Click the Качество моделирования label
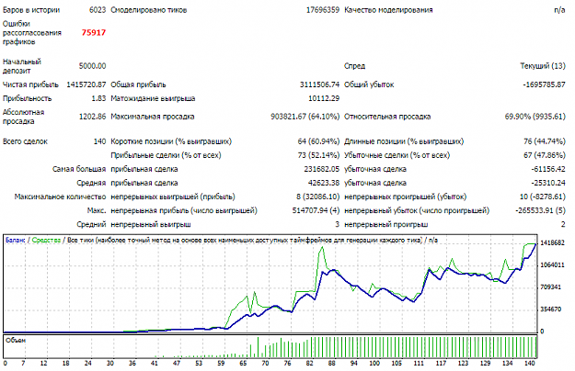The image size is (575, 371). (388, 10)
